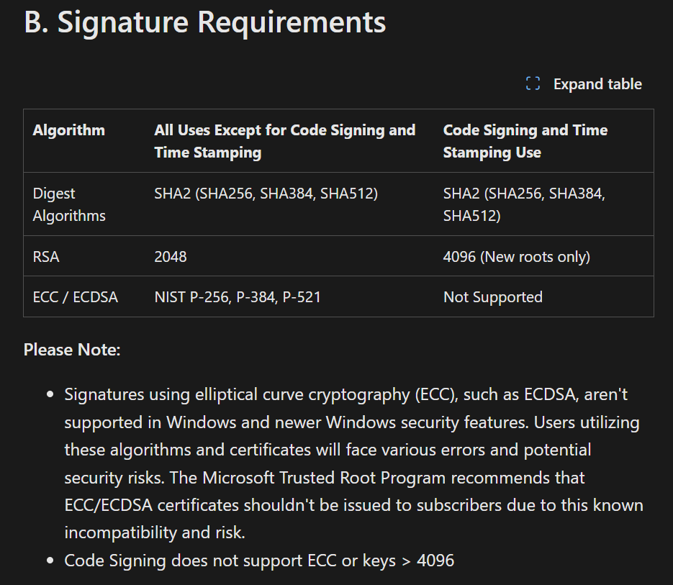Click the ECC / ECDSA row label

click(x=75, y=297)
